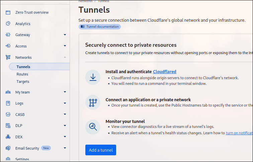
Task: Open the Tunnel documentation badge
Action: coord(100,27)
